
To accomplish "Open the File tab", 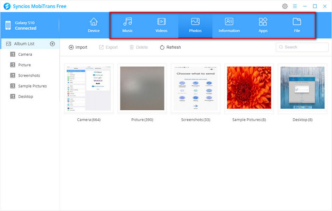I will 297,25.
